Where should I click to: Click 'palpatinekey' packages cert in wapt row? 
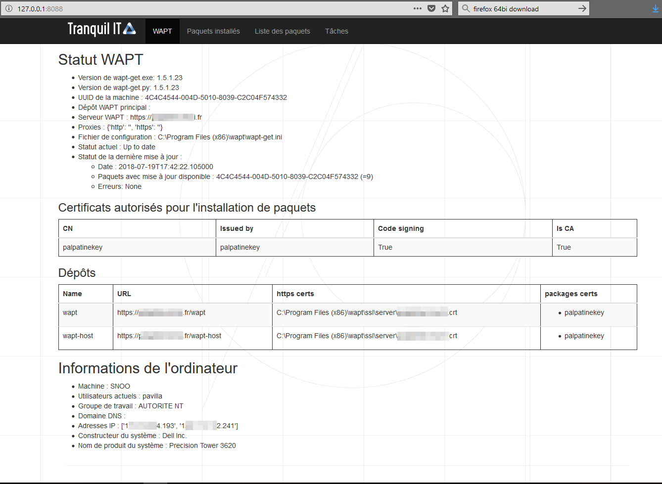(x=584, y=312)
